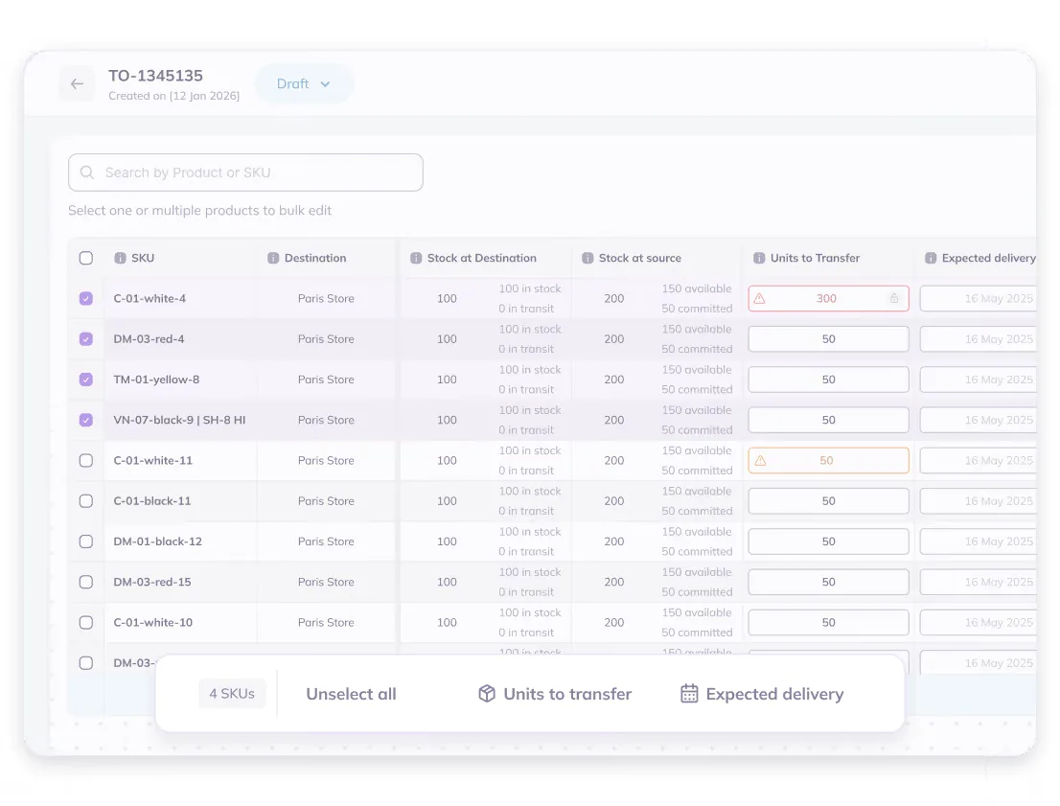The image size is (1060, 806).
Task: Click the 4 SKUs badge
Action: click(x=232, y=694)
